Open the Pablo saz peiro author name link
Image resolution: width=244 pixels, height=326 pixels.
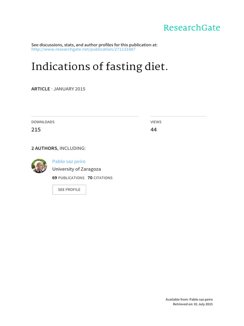[69, 161]
